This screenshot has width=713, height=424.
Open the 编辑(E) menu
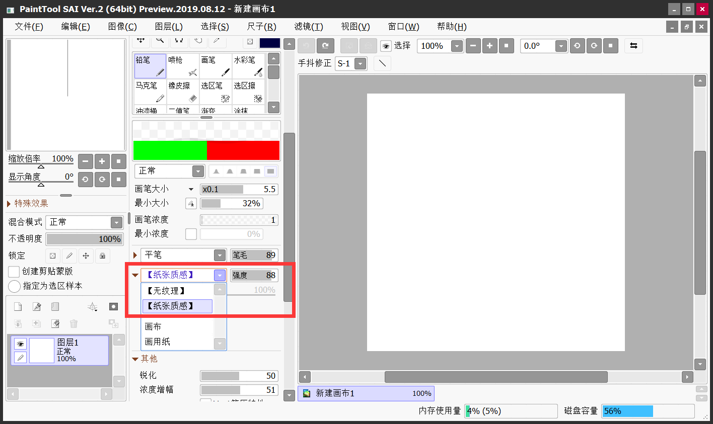pos(76,27)
